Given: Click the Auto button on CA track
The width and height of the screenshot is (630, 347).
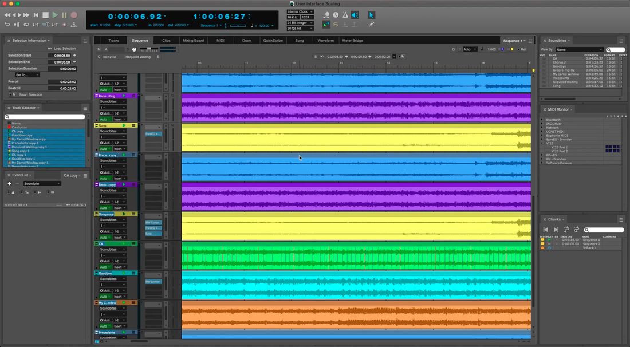Looking at the screenshot, I should pyautogui.click(x=104, y=267).
